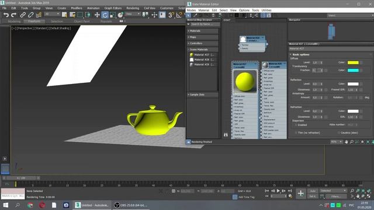374x210 pixels.
Task: Jump to the end frame
Action: coord(290,191)
